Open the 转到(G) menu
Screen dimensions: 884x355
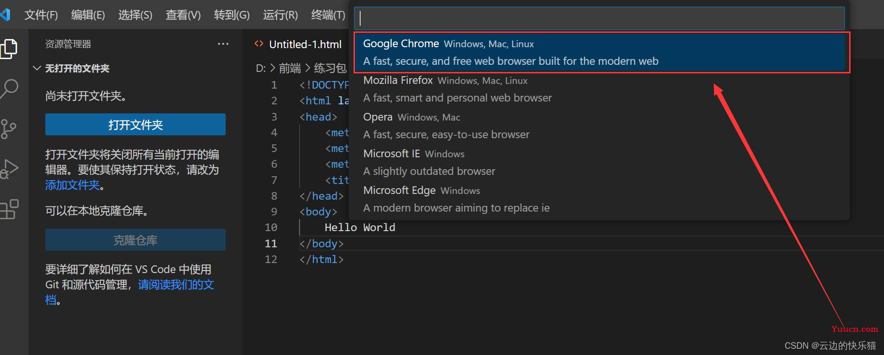tap(232, 15)
